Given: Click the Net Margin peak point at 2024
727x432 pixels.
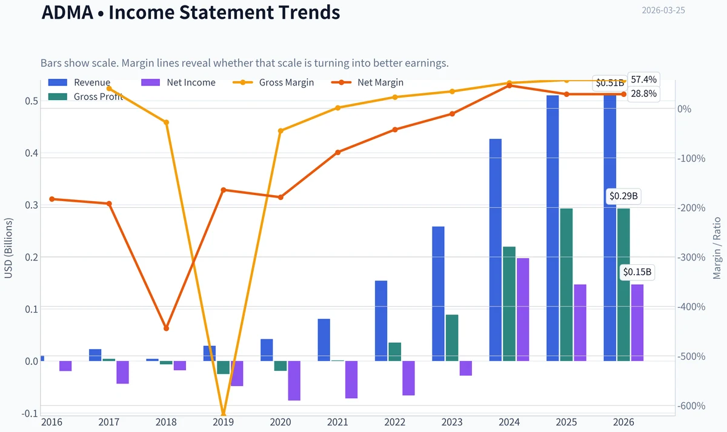Looking at the screenshot, I should point(509,85).
